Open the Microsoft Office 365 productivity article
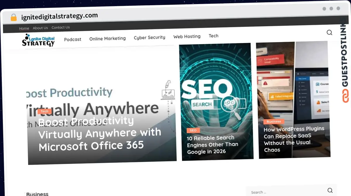 click(99, 133)
